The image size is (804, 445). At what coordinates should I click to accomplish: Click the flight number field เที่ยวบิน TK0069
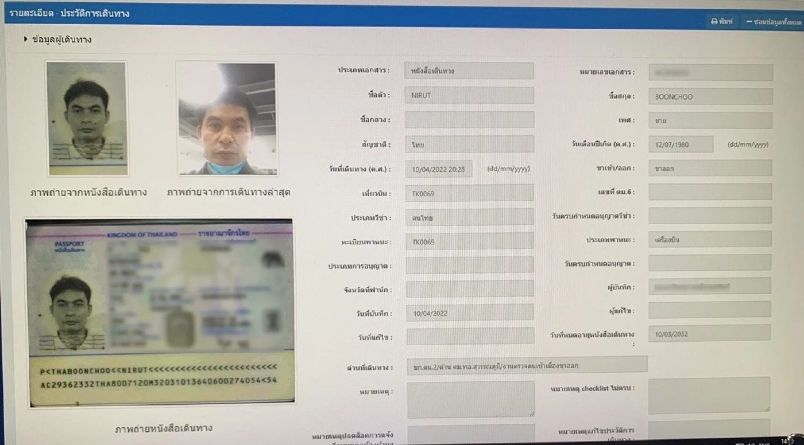click(469, 193)
